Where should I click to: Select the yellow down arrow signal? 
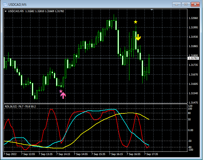click(138, 37)
